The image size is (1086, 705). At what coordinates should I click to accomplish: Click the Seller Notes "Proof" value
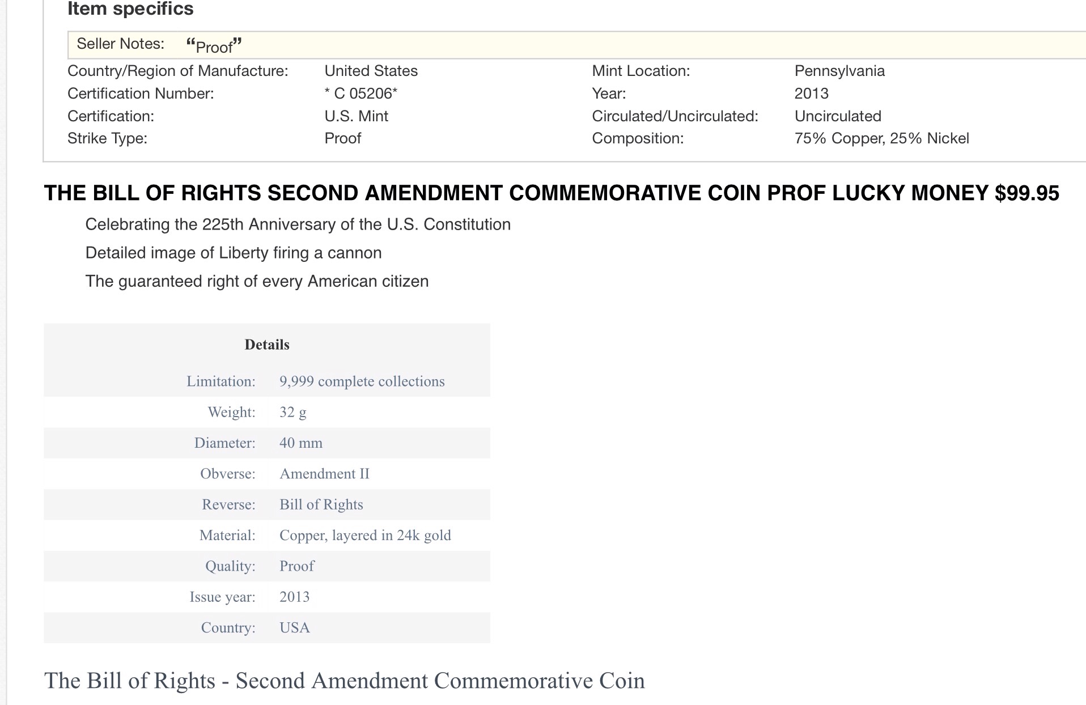click(214, 45)
